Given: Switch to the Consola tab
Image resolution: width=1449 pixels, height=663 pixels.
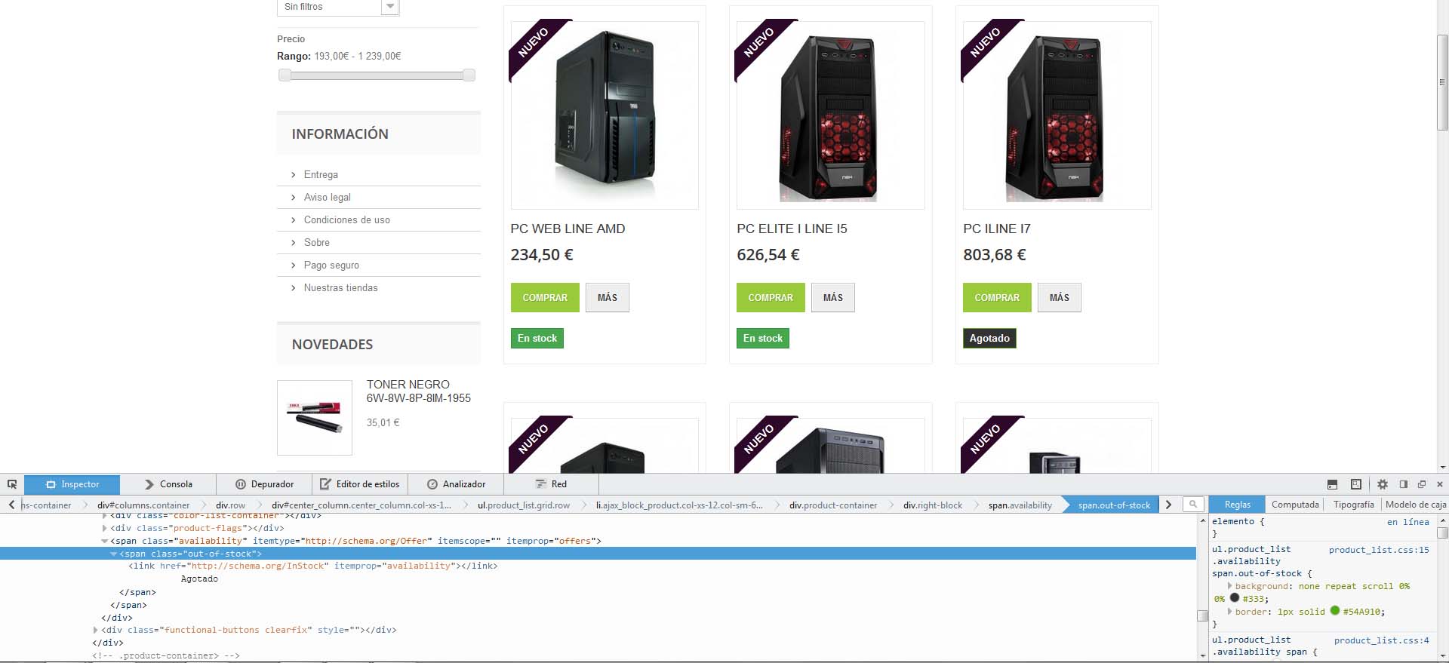Looking at the screenshot, I should coord(168,484).
